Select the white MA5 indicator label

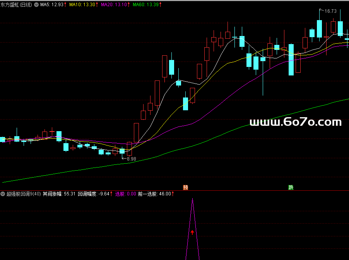point(51,5)
